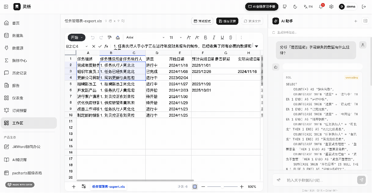Click the fx insert function icon

106,46
